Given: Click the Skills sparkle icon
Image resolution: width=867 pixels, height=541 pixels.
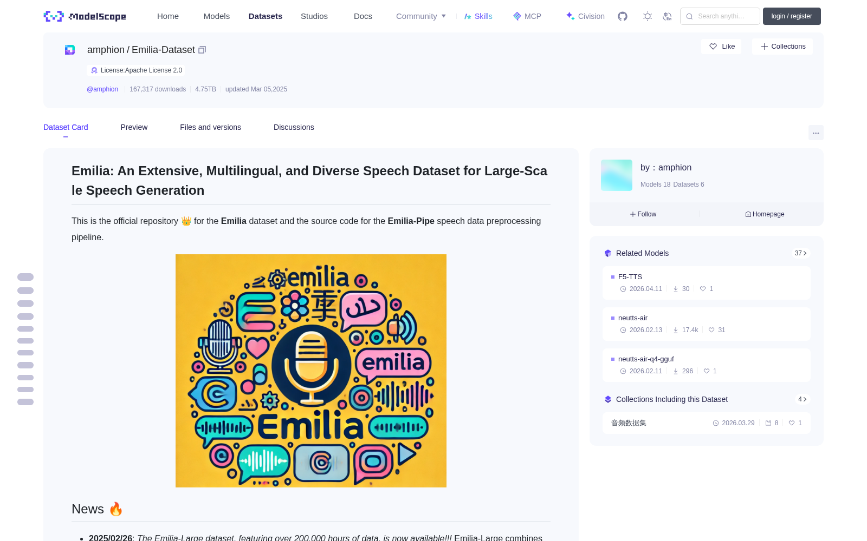Looking at the screenshot, I should pyautogui.click(x=468, y=16).
